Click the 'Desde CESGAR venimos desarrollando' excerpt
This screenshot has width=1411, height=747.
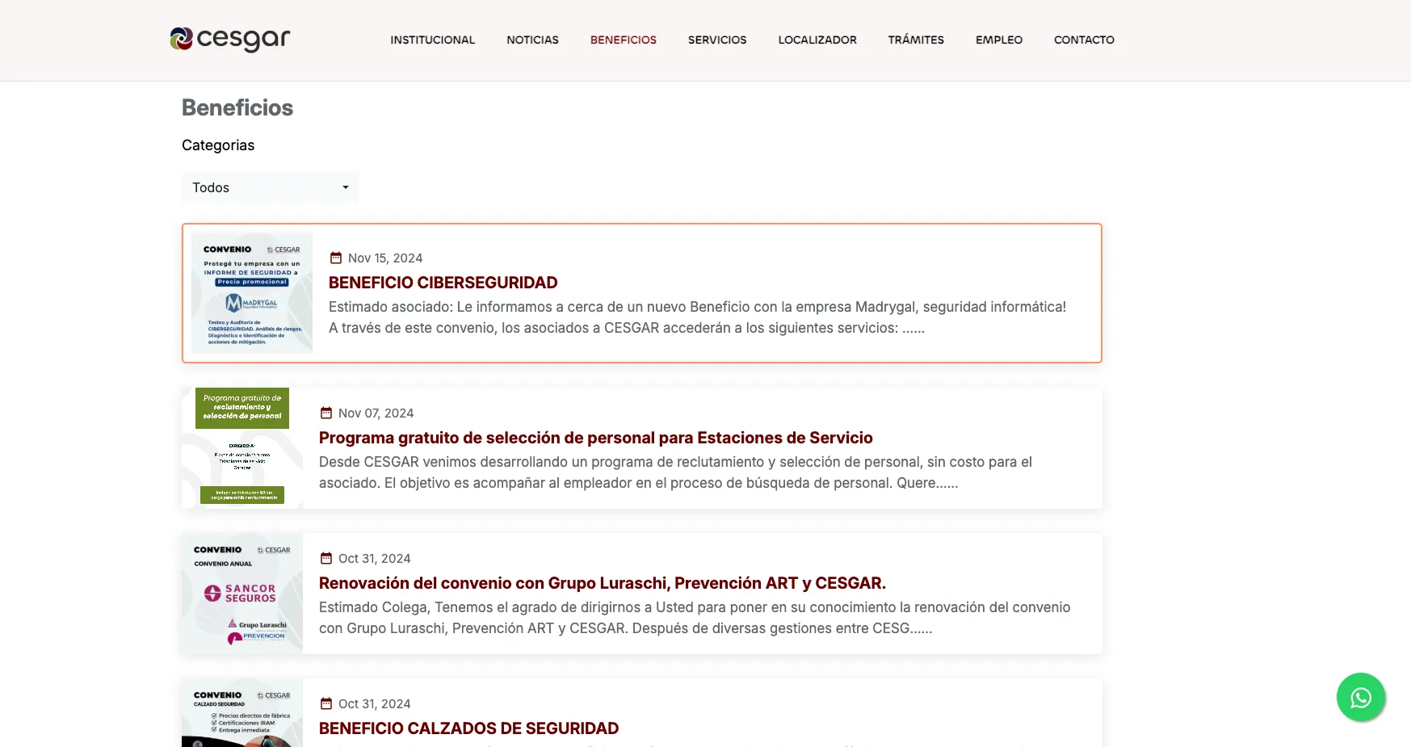pyautogui.click(x=676, y=472)
